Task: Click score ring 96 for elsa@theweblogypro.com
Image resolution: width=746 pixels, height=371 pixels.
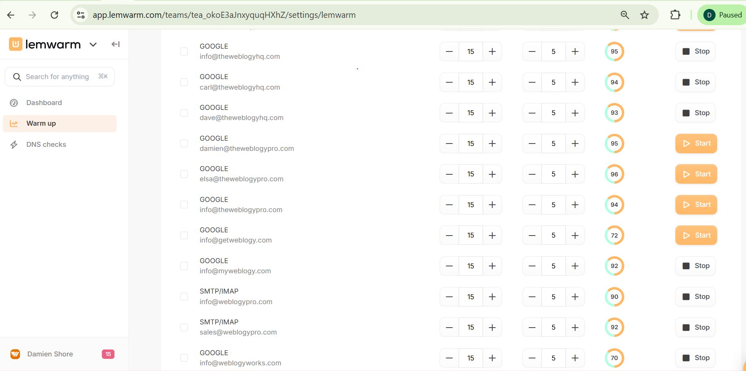Action: point(614,174)
